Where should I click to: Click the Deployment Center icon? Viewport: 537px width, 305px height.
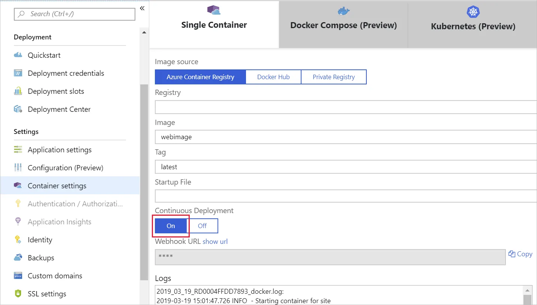pos(18,109)
